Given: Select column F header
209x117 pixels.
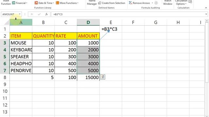Looking at the screenshot, I should [133, 22].
